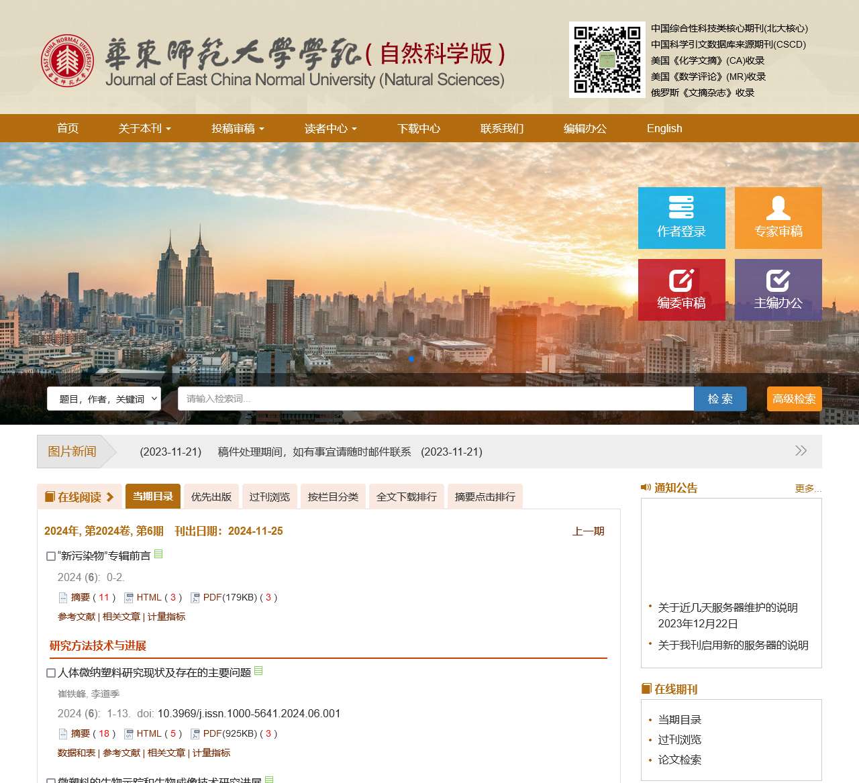Click PDF icon for the PDF(925KB) entry
The height and width of the screenshot is (783, 859).
coord(195,734)
